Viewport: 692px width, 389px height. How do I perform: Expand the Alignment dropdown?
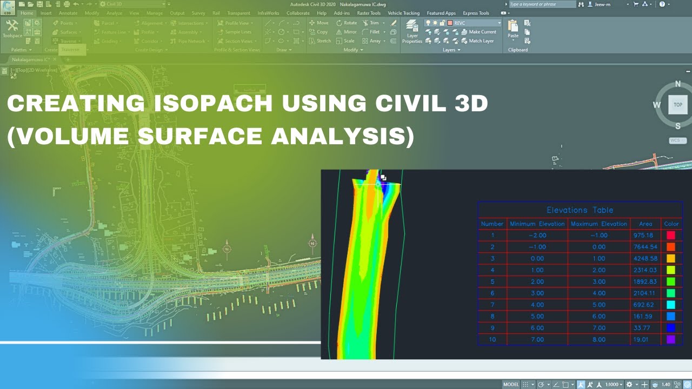pyautogui.click(x=165, y=23)
